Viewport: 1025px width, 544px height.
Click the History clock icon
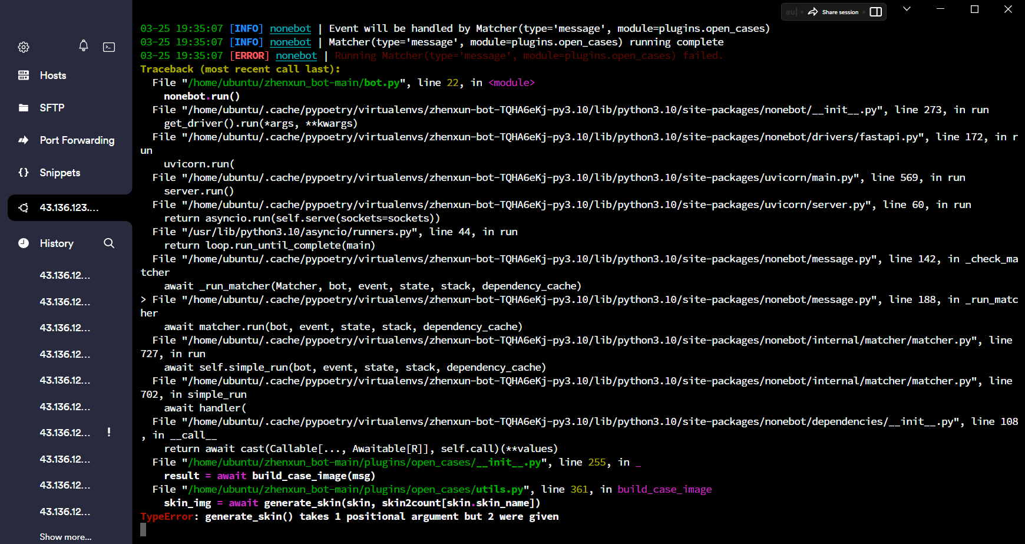tap(24, 243)
